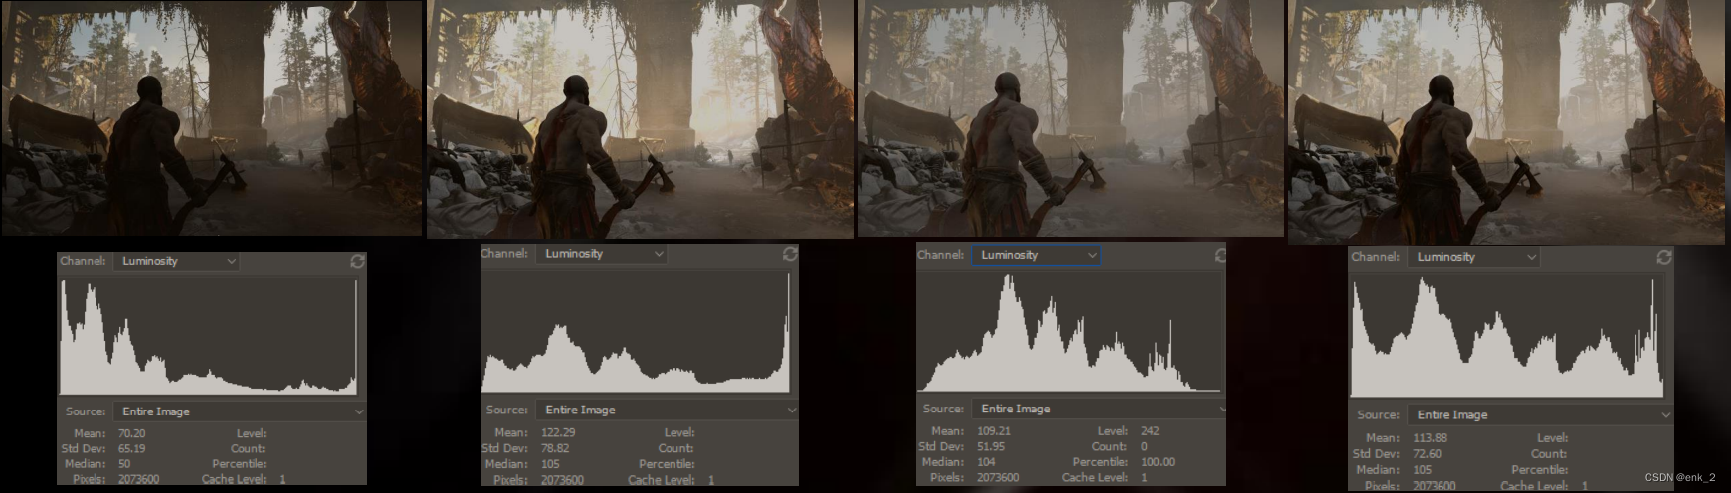The width and height of the screenshot is (1731, 493).
Task: Click the Std Dev value 72.60
Action: [1428, 454]
